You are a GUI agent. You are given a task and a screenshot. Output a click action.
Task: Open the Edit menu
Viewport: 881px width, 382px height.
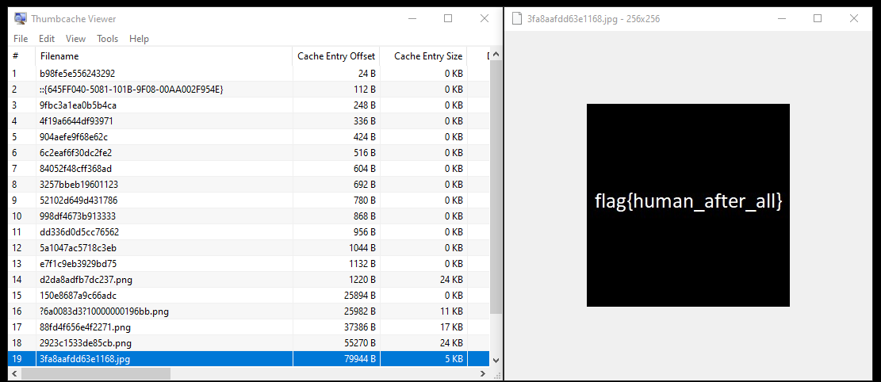(x=47, y=39)
